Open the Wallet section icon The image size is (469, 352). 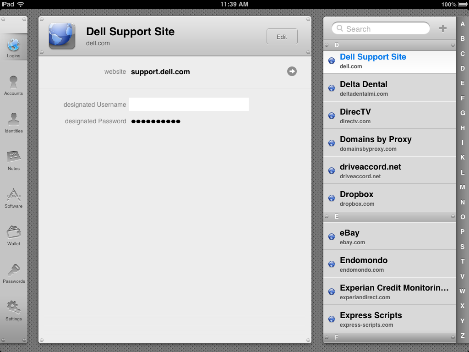point(13,232)
